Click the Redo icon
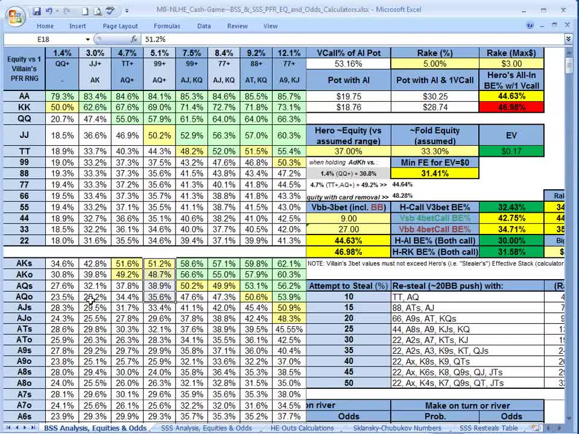 pos(67,11)
